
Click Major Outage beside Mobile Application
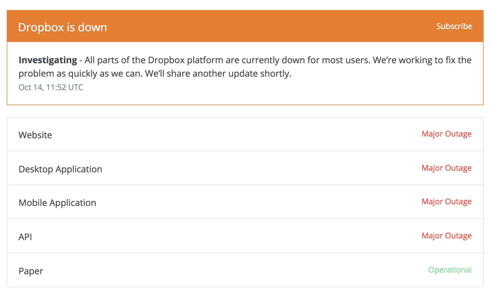point(447,202)
